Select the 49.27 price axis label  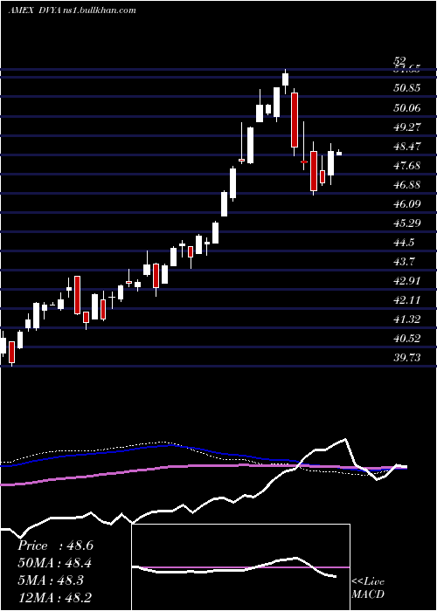click(x=407, y=127)
